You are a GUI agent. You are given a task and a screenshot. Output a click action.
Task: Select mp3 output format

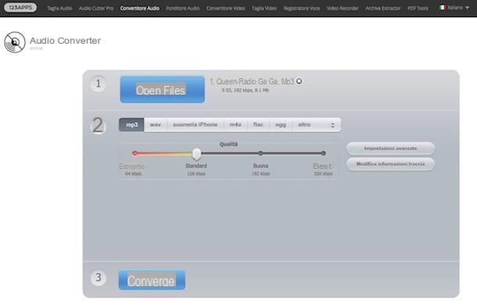click(x=131, y=125)
